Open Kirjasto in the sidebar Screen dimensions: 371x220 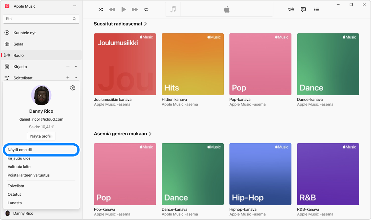(20, 67)
